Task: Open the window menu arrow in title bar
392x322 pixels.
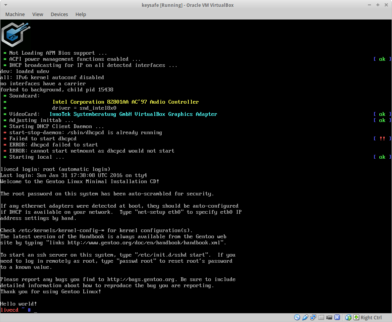Action: [6, 5]
